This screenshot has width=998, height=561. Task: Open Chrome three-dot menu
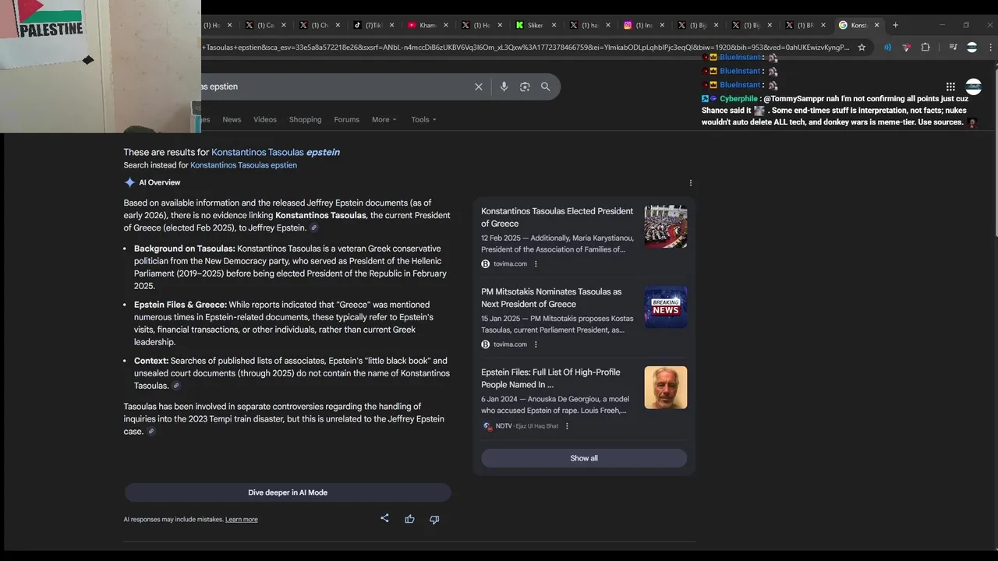991,48
